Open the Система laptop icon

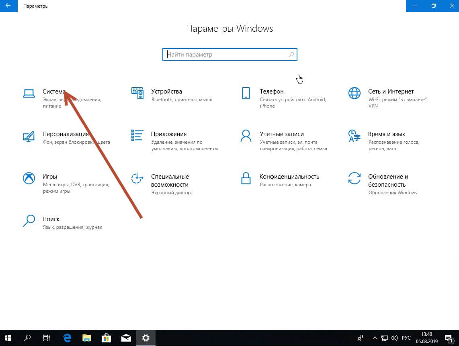tap(29, 94)
